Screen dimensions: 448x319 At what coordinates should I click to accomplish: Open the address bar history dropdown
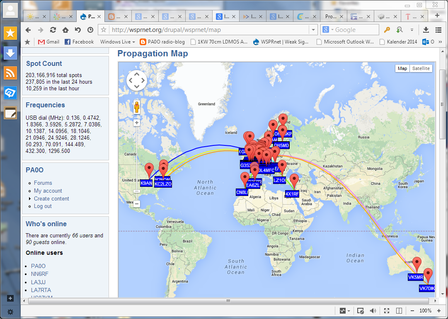(313, 30)
